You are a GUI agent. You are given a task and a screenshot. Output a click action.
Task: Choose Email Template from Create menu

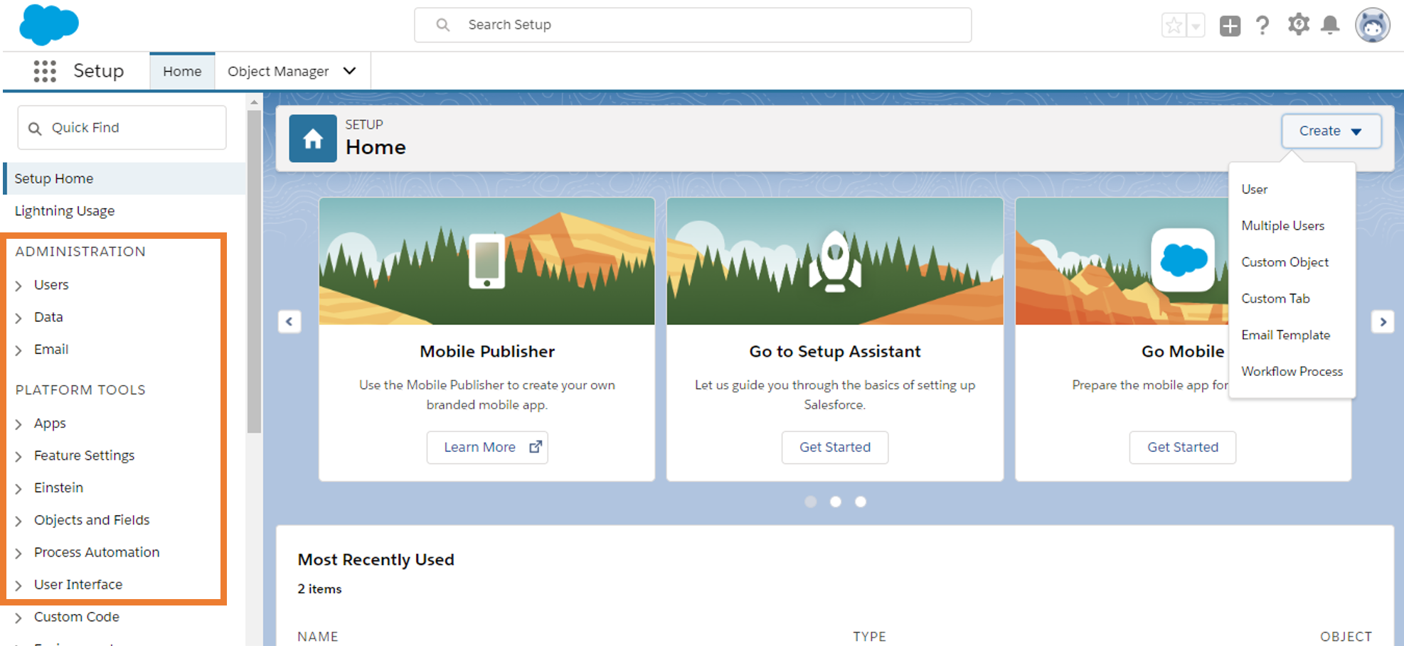(1286, 335)
